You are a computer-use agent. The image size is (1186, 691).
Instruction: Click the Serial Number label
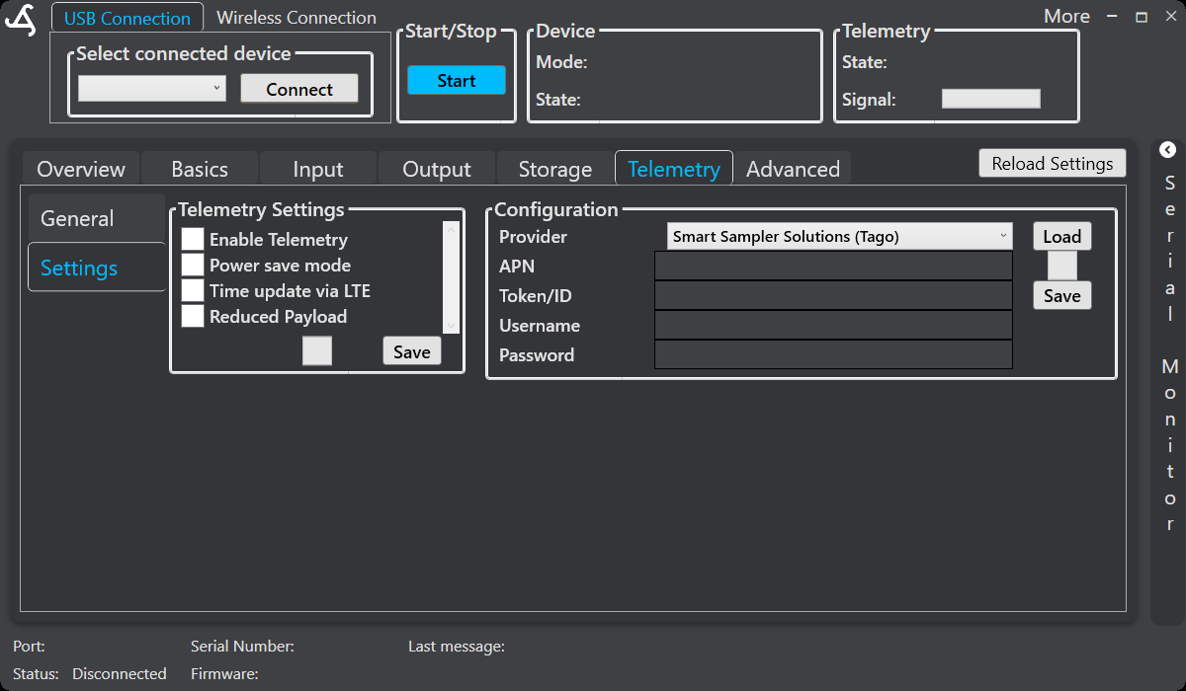[242, 647]
